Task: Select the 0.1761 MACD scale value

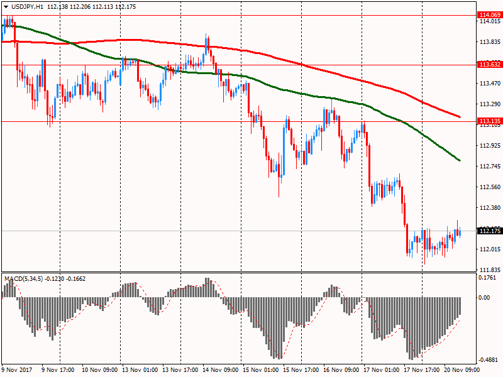Action: (487, 278)
